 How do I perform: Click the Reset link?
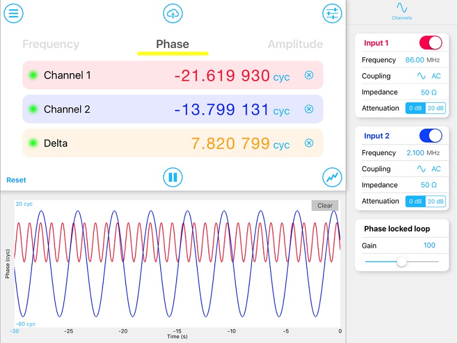16,180
